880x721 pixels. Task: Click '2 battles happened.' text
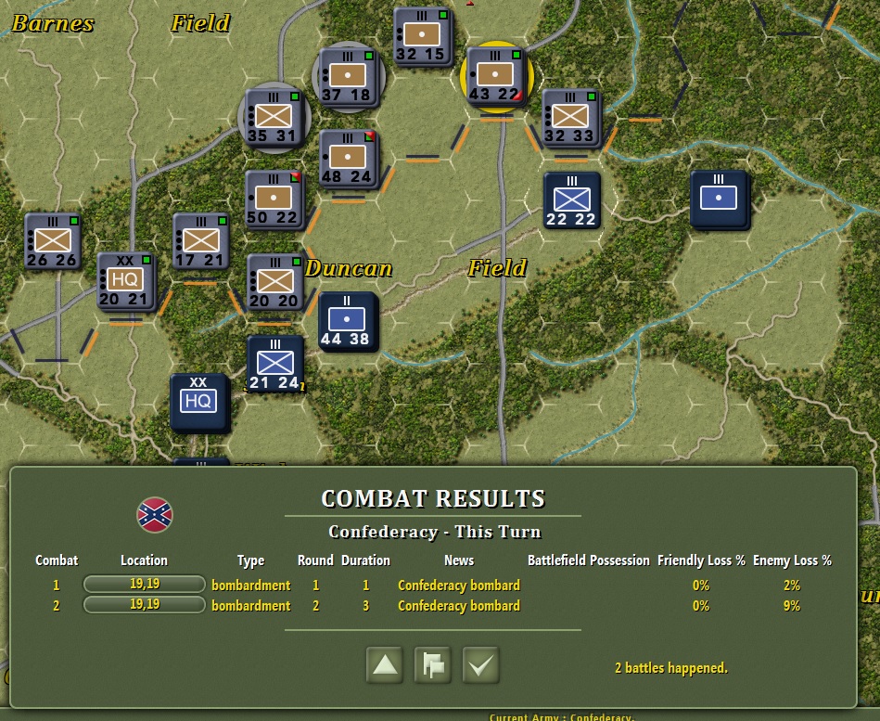(670, 668)
